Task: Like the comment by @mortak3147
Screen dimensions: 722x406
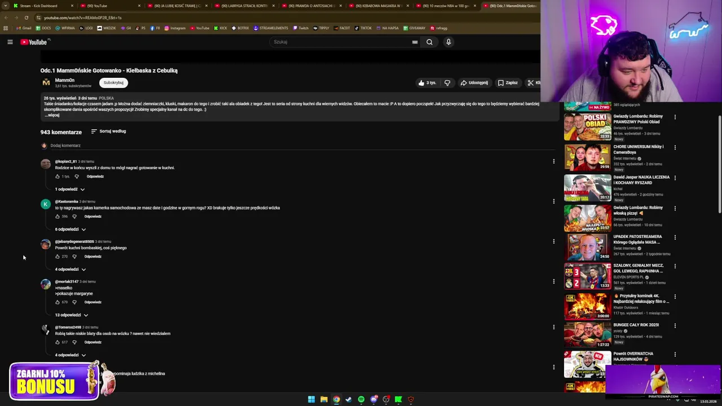Action: pos(58,302)
